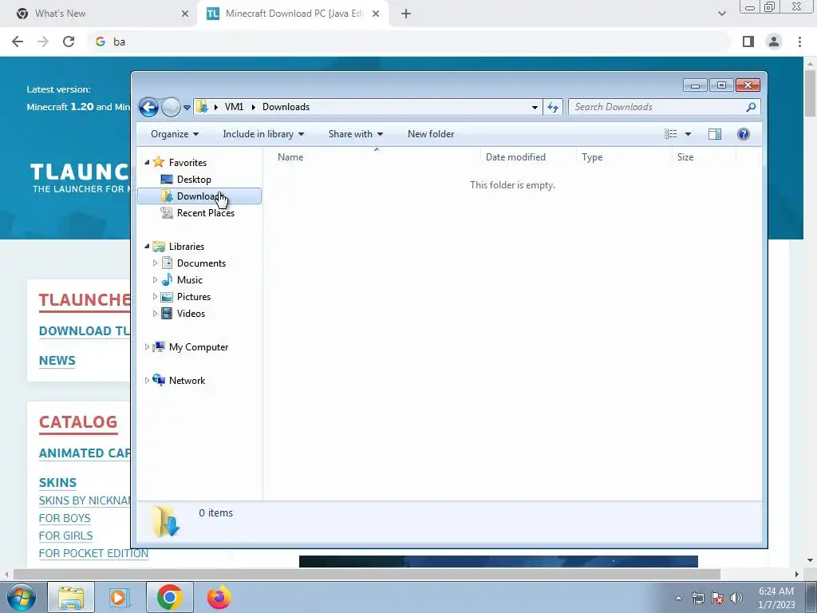Open address bar previous locations dropdown
The width and height of the screenshot is (817, 613).
[x=535, y=108]
